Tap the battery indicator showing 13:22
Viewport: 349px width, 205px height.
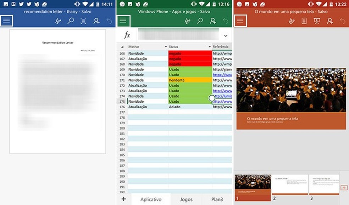pos(331,4)
